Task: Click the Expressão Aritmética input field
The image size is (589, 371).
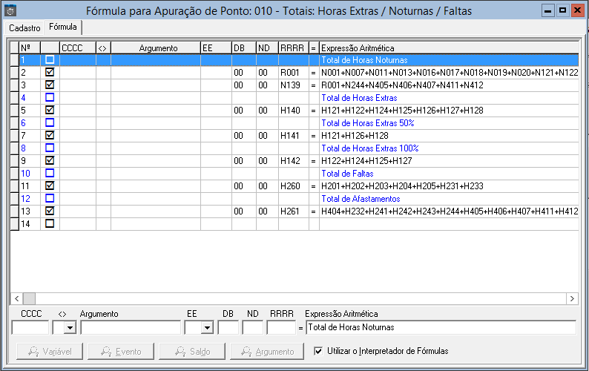Action: pyautogui.click(x=441, y=327)
